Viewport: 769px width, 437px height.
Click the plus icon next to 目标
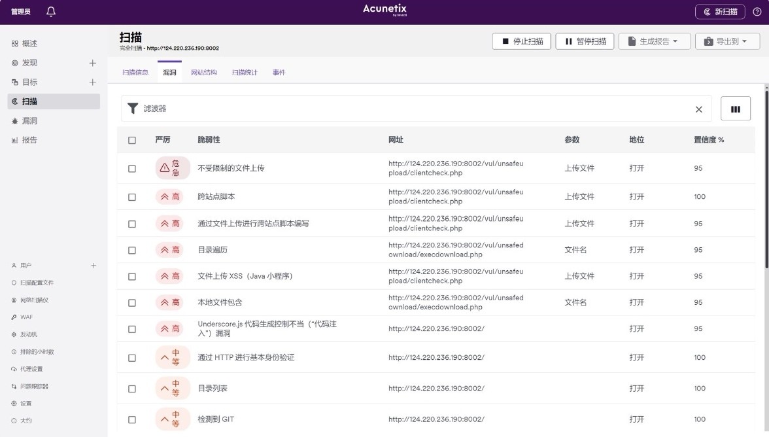click(x=92, y=82)
